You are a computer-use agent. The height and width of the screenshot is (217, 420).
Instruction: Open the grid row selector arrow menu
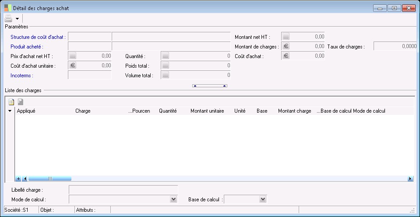[x=10, y=111]
